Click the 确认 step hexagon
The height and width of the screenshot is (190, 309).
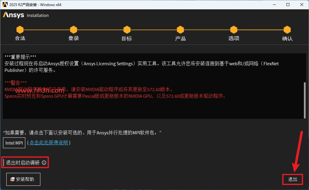(x=287, y=30)
